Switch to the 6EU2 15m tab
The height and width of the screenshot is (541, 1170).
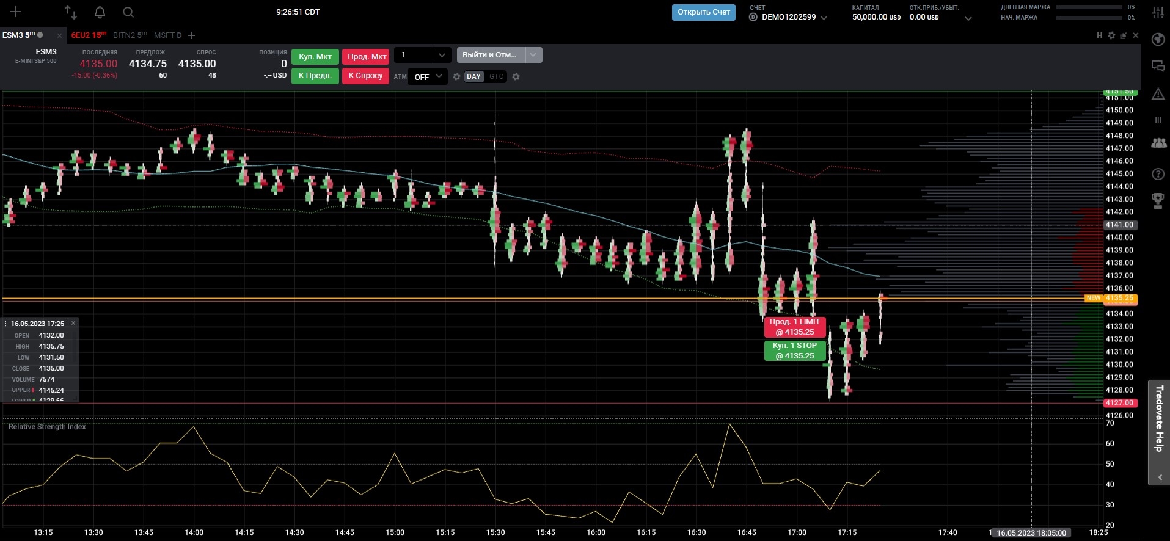tap(89, 35)
